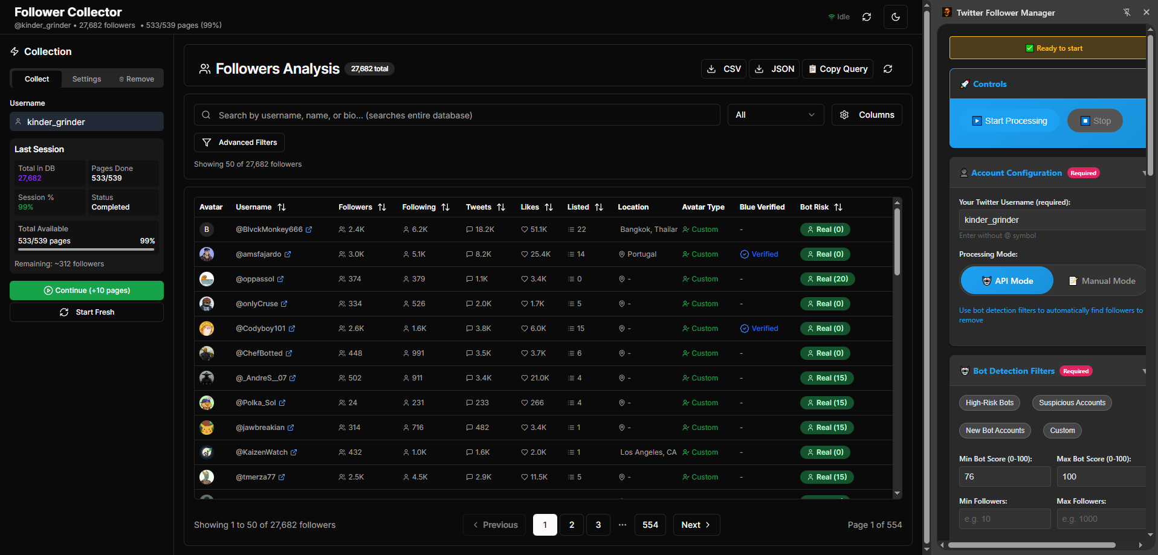Enable the High-Risk Bots filter
This screenshot has height=555, width=1158.
tap(989, 403)
